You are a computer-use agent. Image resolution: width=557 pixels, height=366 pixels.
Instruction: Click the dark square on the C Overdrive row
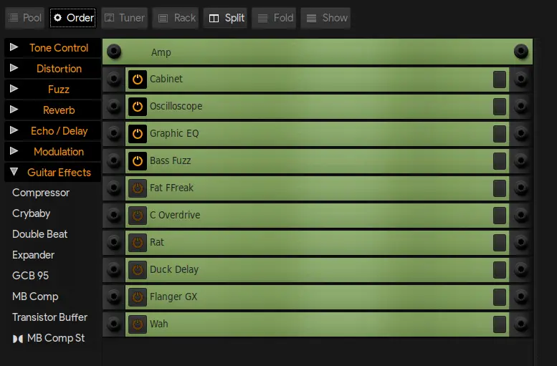point(500,216)
